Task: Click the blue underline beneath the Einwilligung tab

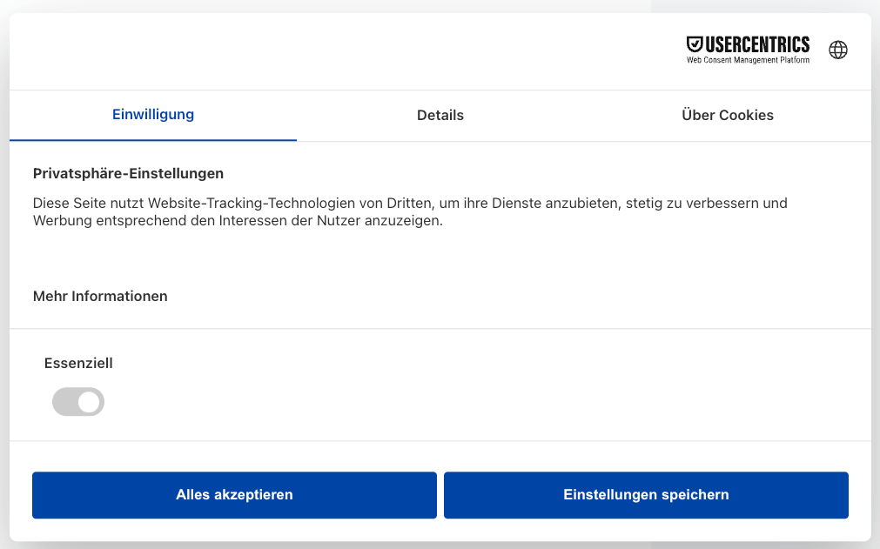Action: tap(153, 139)
